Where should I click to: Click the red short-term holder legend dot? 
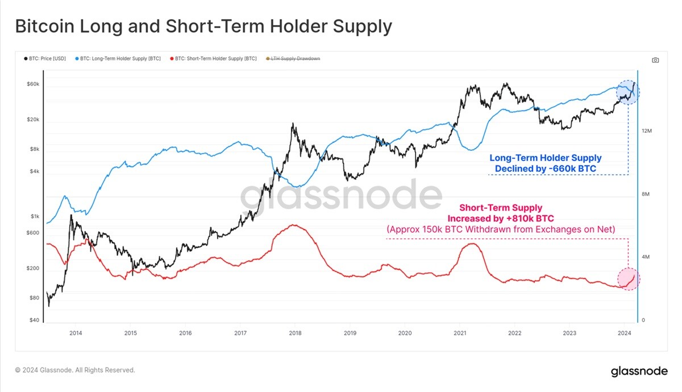[172, 58]
